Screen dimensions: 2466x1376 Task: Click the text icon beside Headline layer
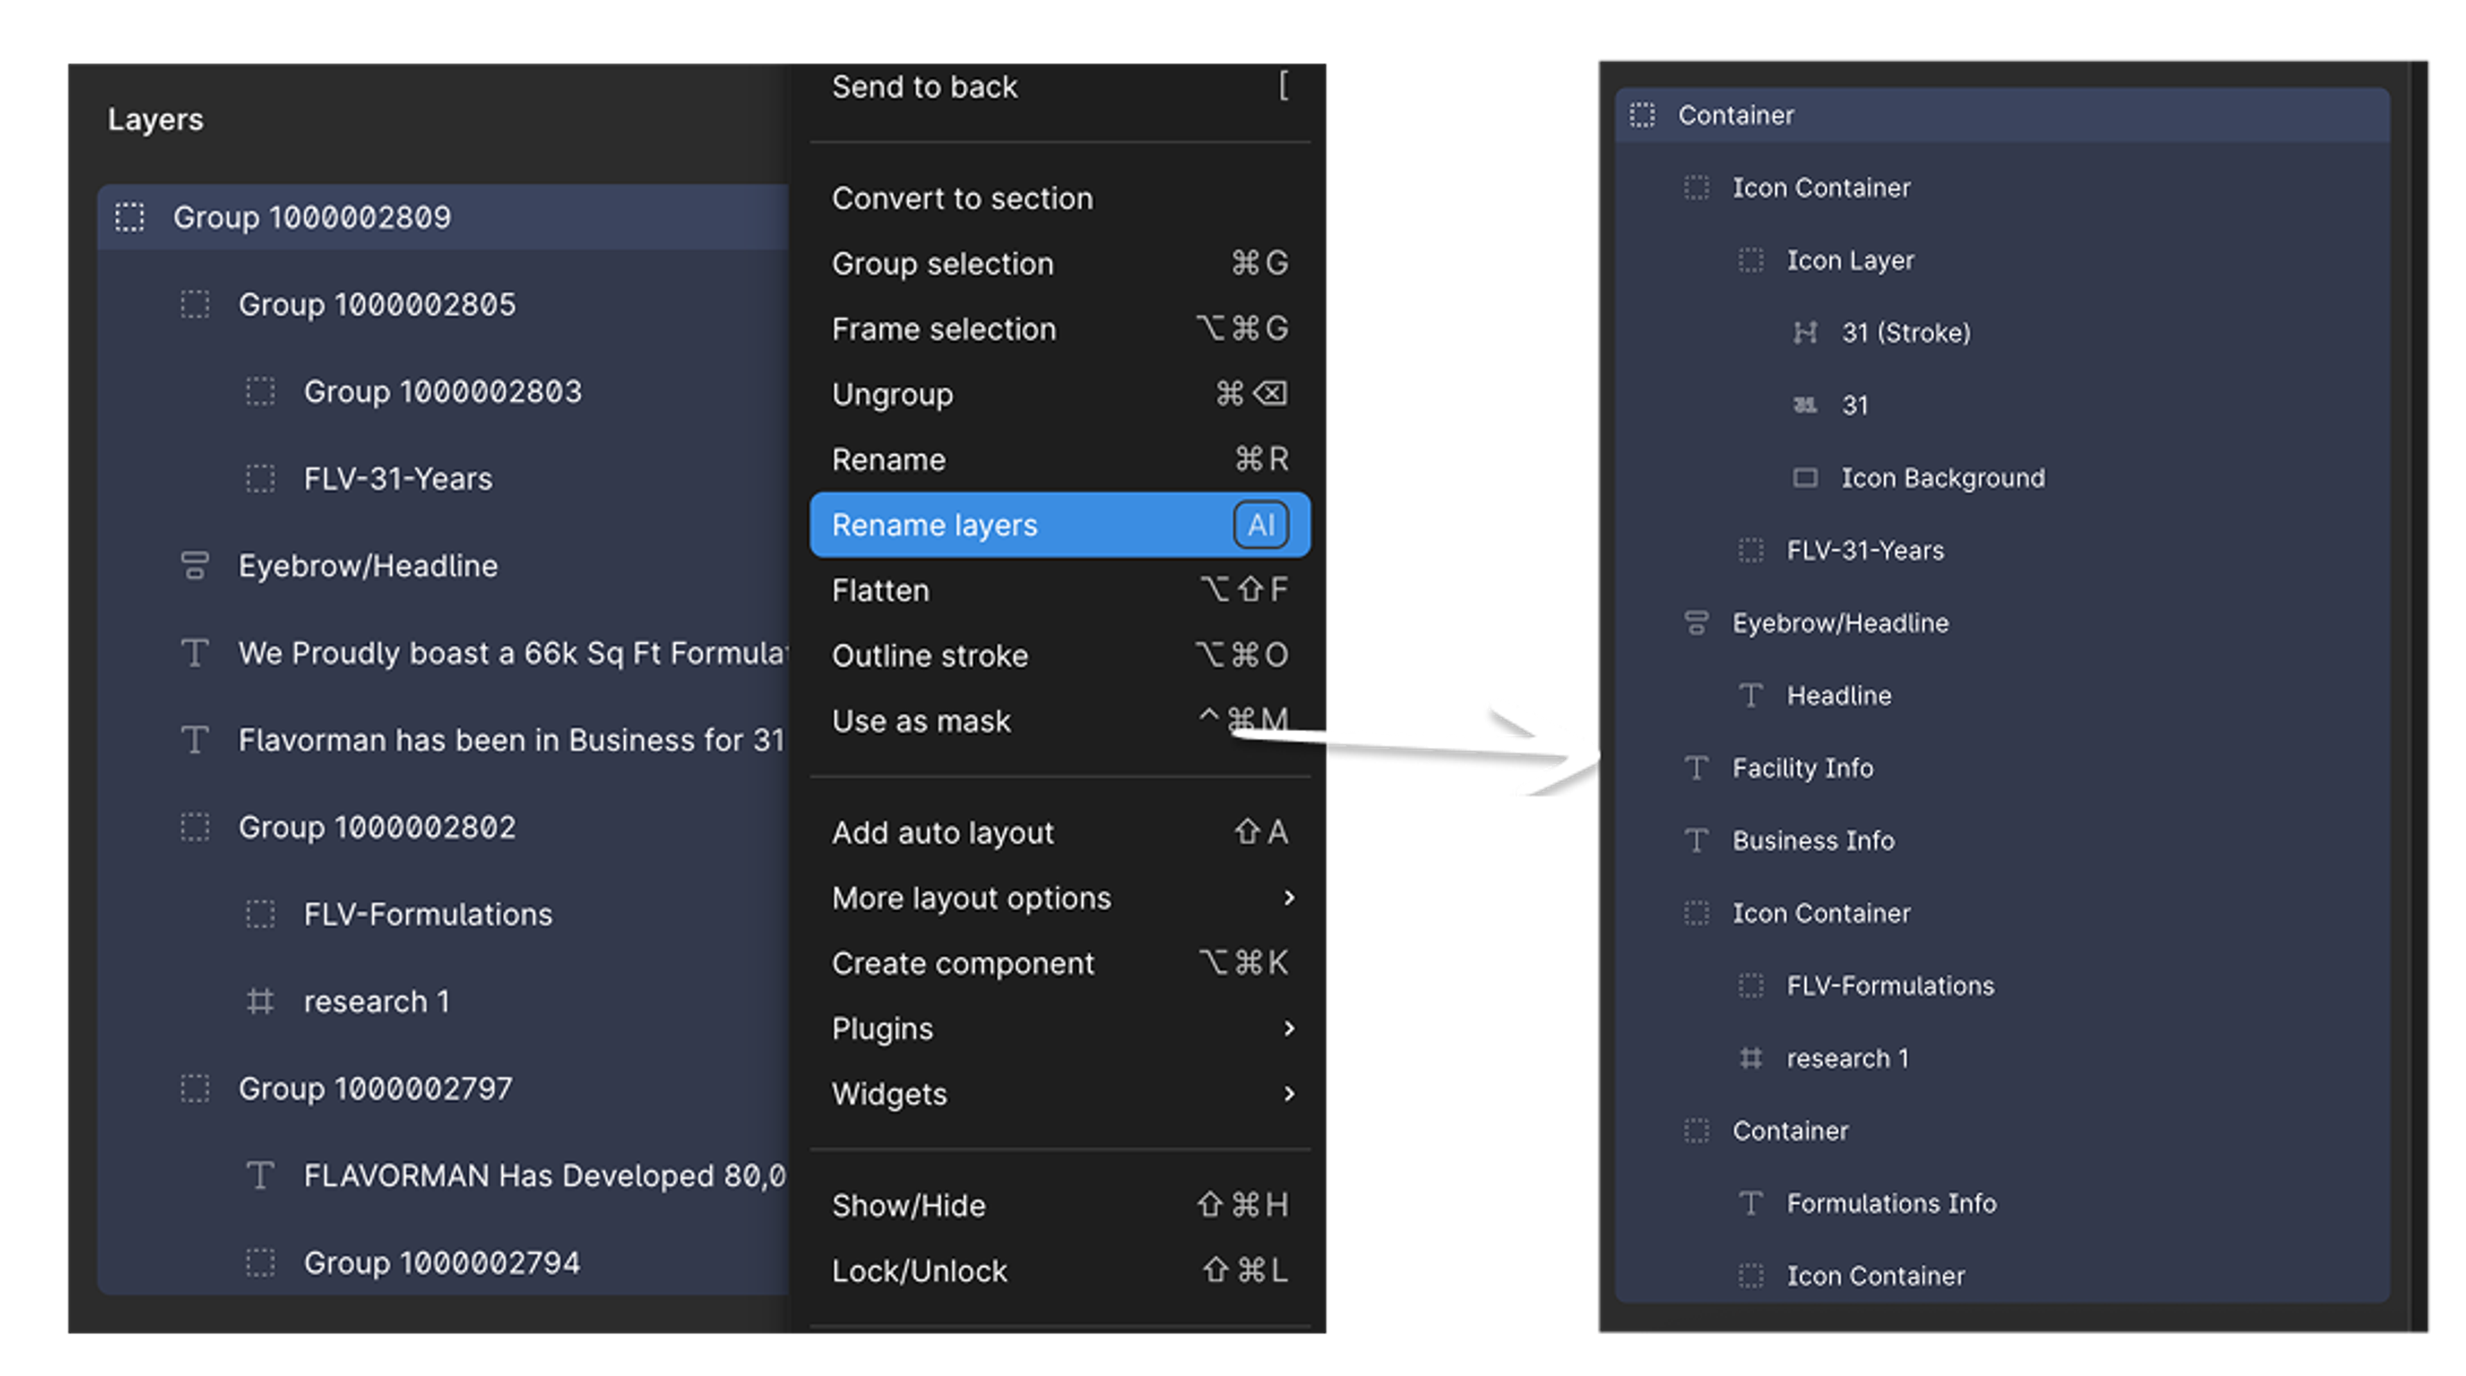point(1751,696)
